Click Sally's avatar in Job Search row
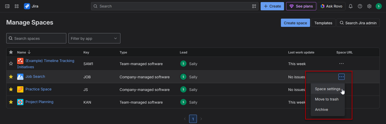 click(183, 77)
